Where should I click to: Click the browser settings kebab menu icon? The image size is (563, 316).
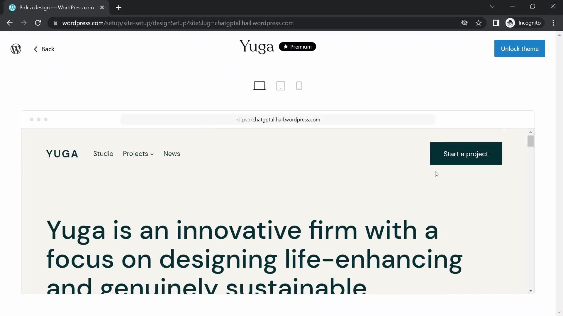coord(554,23)
